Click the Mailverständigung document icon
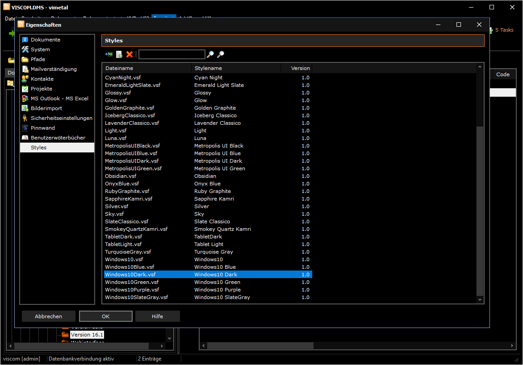This screenshot has width=523, height=365. pyautogui.click(x=25, y=69)
